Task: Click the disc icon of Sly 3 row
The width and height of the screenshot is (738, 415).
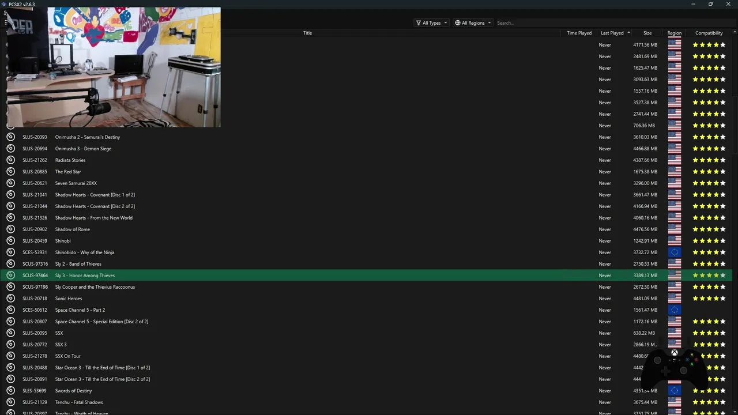Action: [x=10, y=275]
